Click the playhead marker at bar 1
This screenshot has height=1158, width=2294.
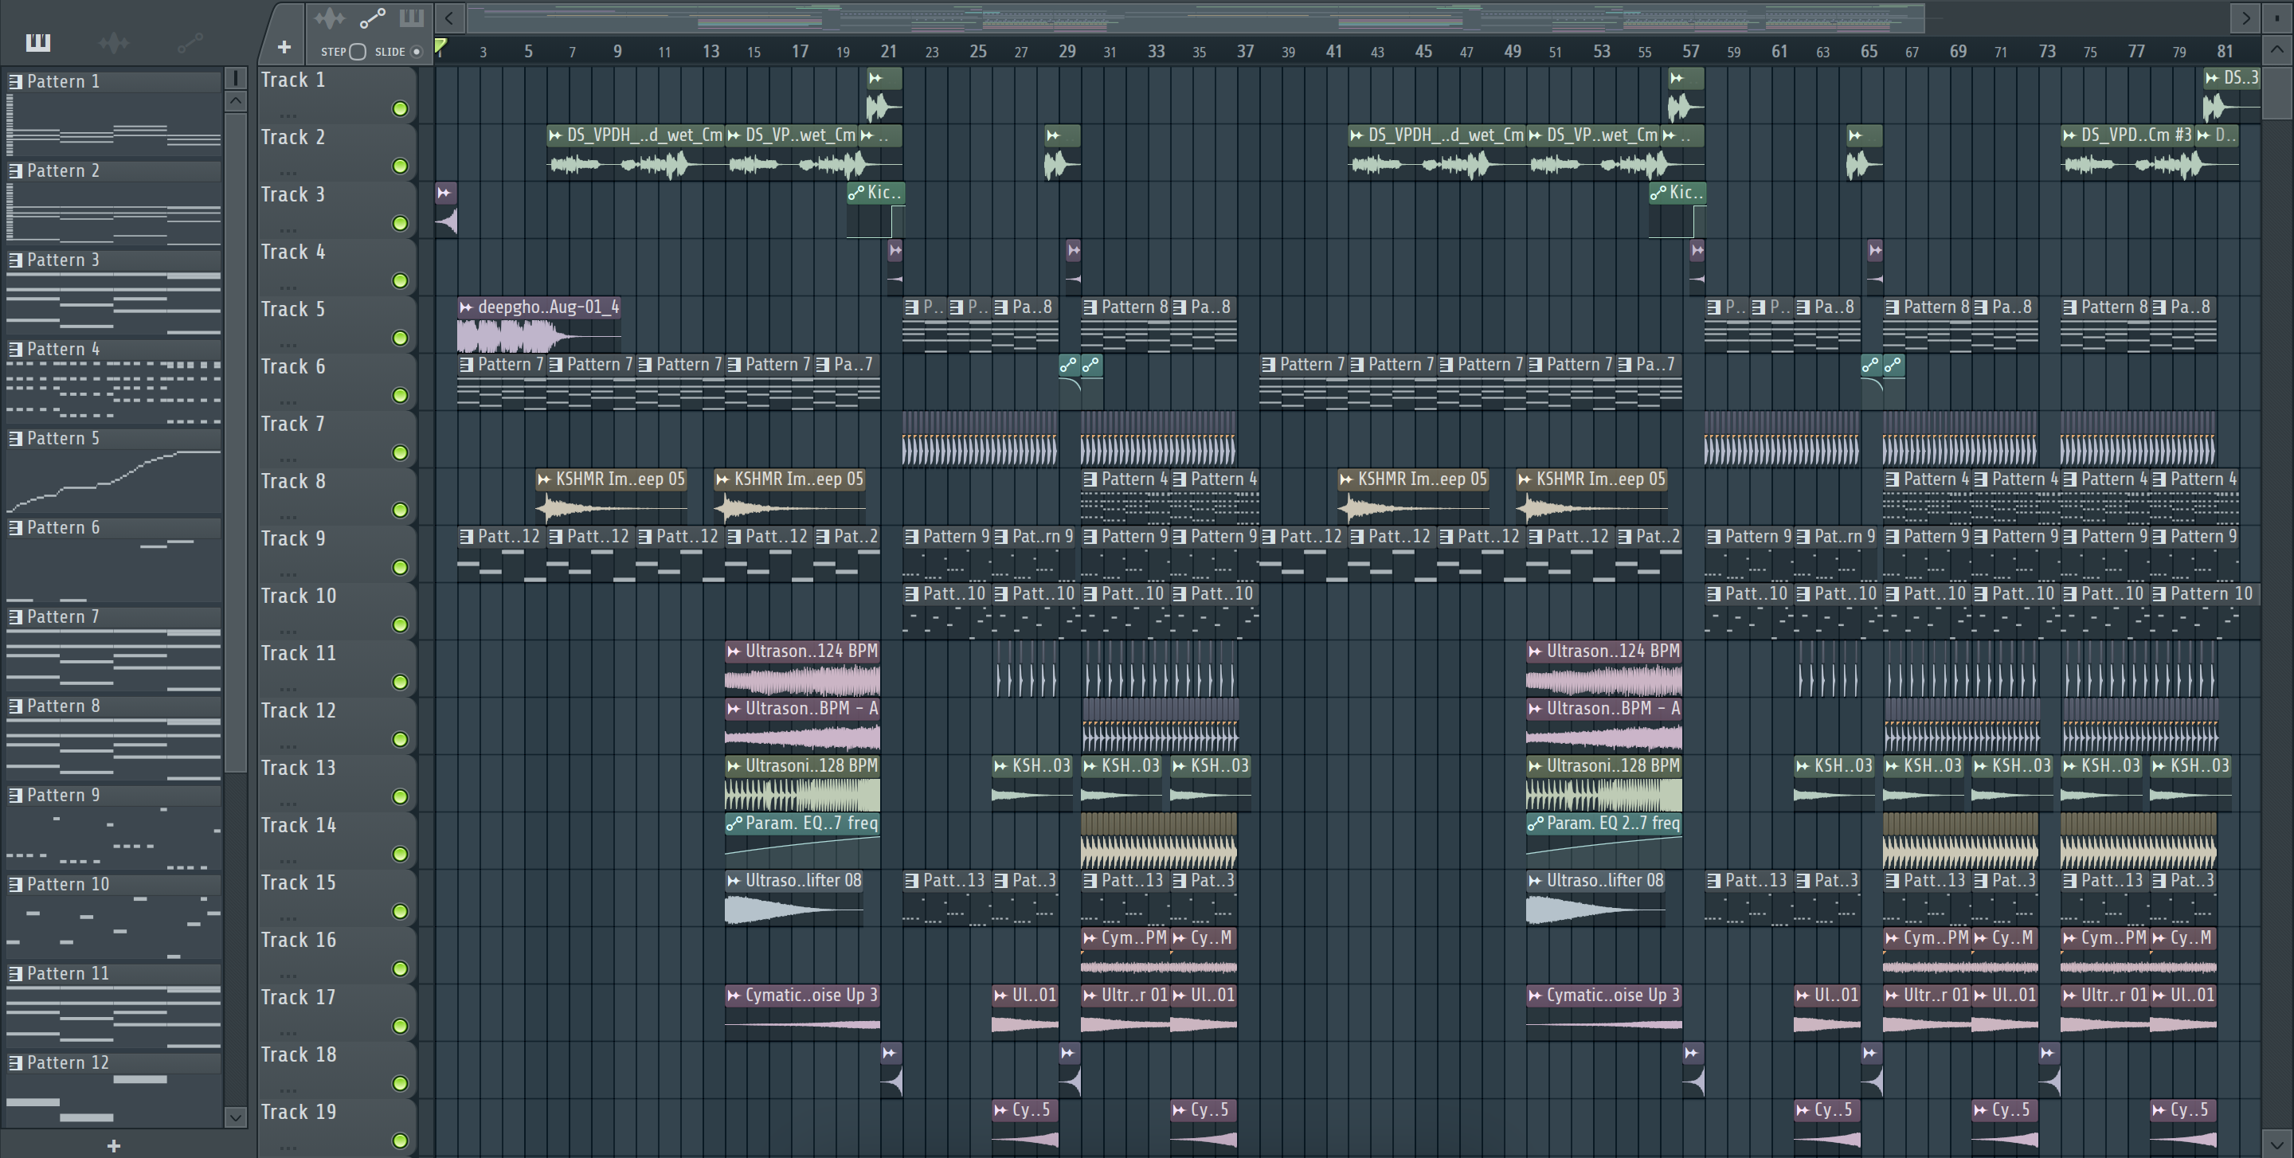[x=440, y=46]
